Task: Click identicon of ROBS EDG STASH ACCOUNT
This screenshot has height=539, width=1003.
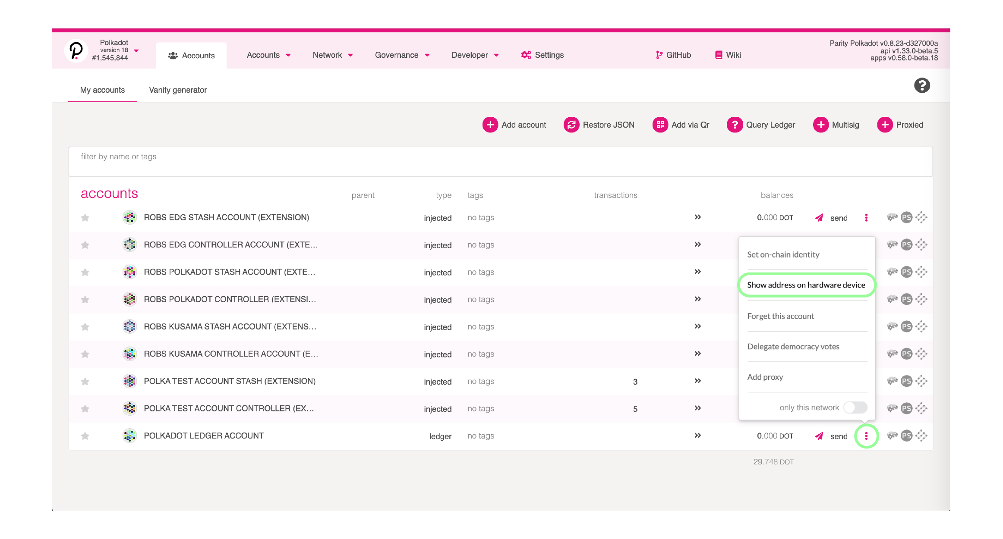Action: (129, 217)
